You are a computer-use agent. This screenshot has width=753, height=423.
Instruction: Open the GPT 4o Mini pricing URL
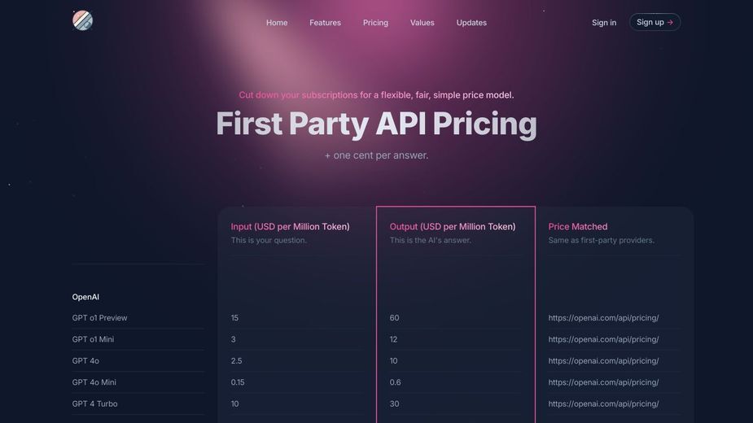coord(603,382)
